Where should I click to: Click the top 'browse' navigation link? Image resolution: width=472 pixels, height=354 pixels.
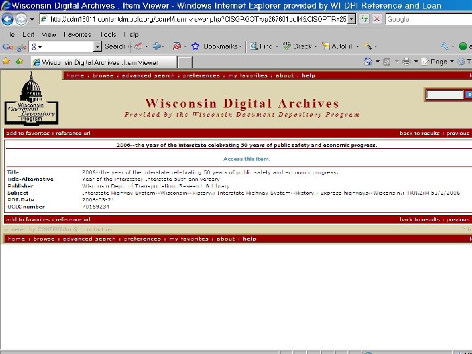coord(103,75)
